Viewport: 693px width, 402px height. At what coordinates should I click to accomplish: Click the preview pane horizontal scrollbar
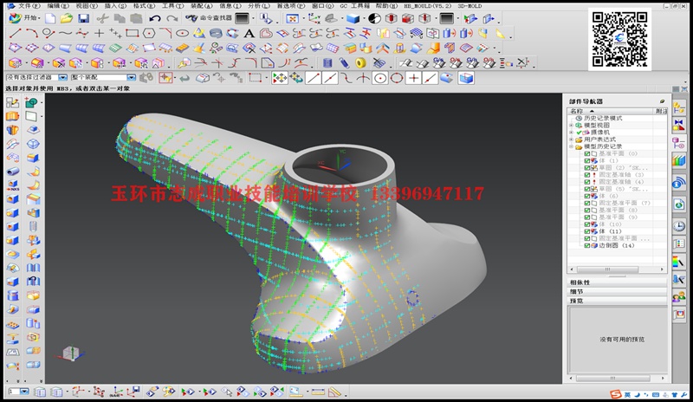tap(612, 378)
